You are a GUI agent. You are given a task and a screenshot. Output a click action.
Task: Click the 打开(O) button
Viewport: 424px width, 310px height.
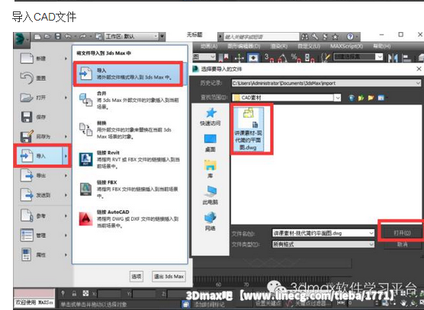[402, 233]
